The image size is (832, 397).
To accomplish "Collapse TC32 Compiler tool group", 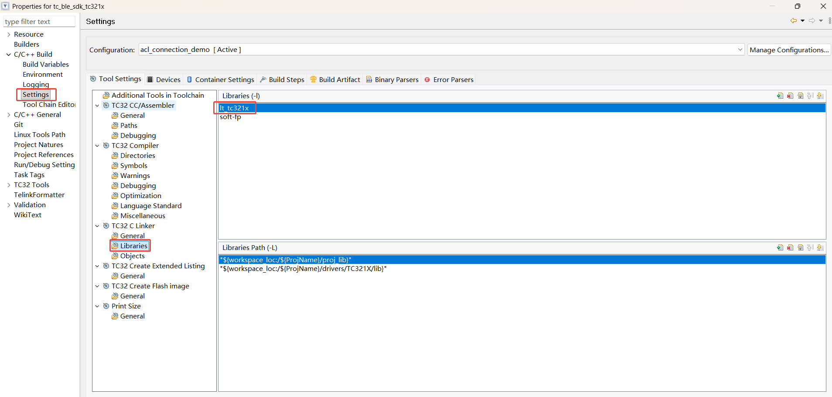I will tap(97, 146).
